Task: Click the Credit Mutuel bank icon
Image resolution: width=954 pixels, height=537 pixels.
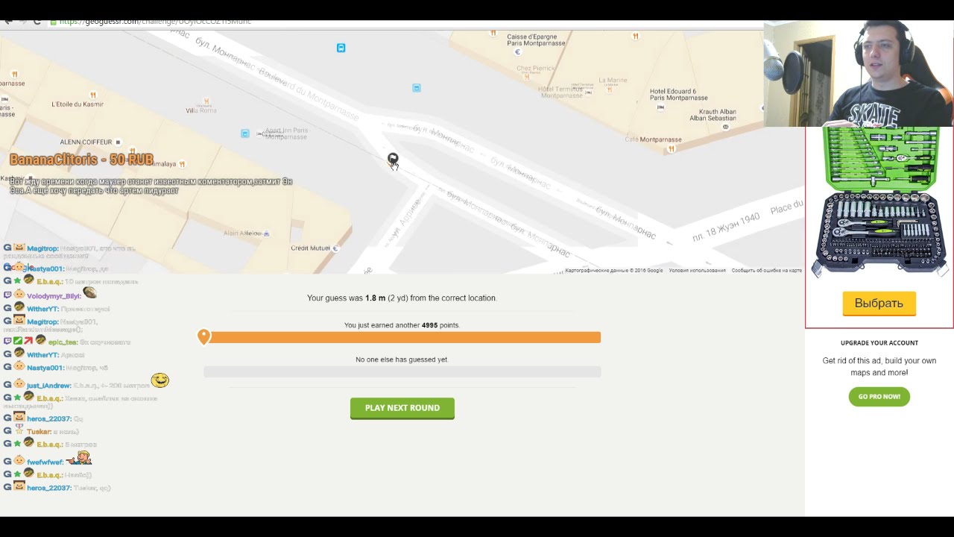Action: [x=335, y=248]
